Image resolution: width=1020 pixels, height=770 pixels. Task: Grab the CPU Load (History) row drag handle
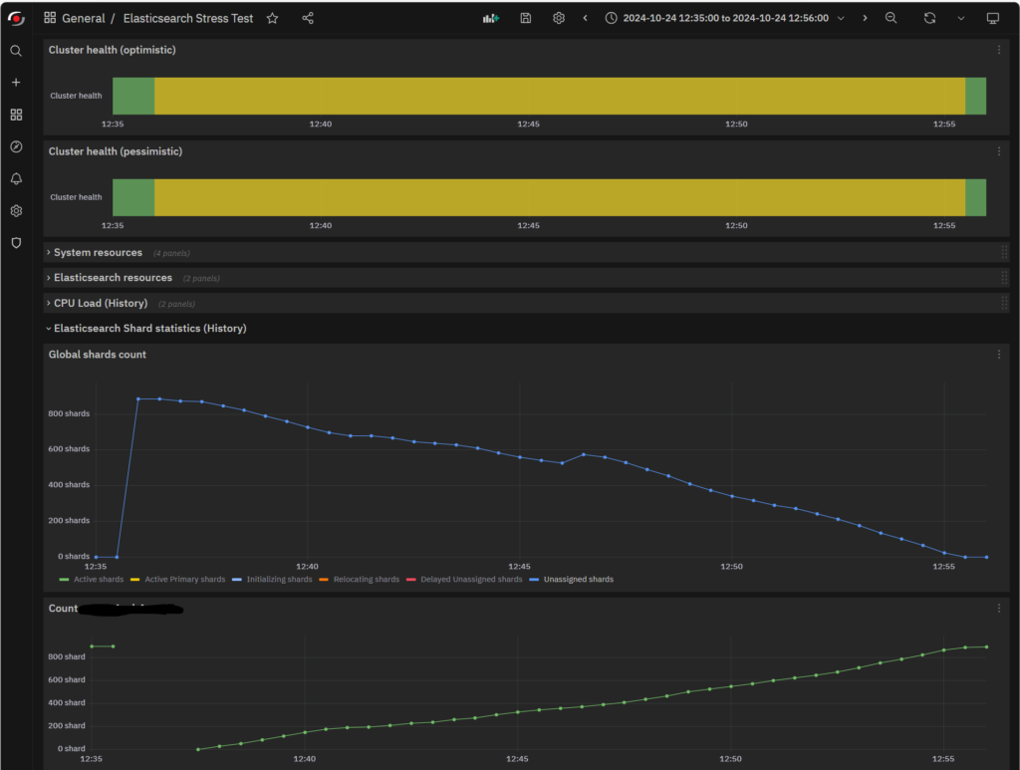[1004, 303]
